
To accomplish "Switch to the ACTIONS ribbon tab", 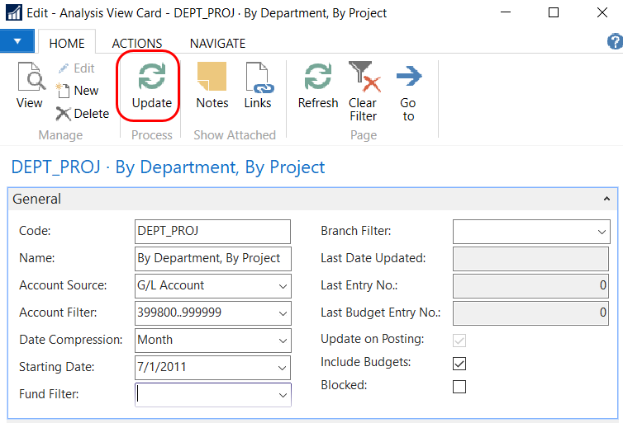I will click(137, 43).
